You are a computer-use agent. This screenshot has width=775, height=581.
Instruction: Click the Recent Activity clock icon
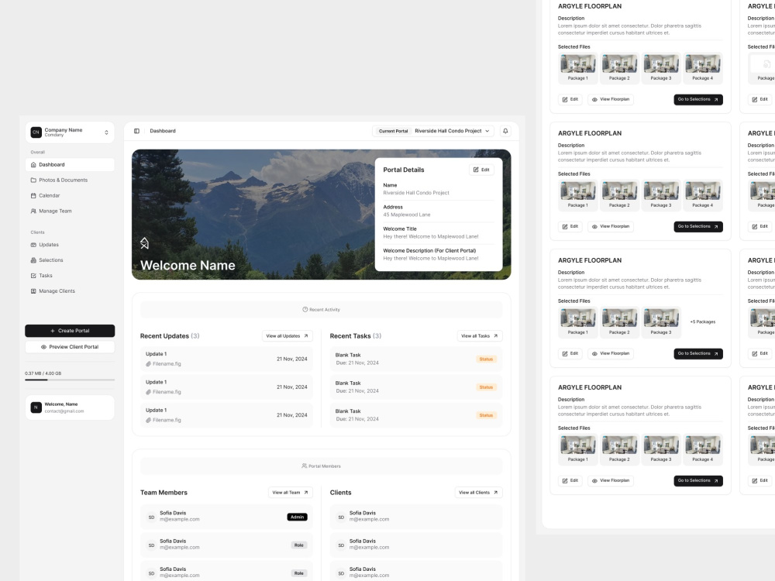(305, 309)
